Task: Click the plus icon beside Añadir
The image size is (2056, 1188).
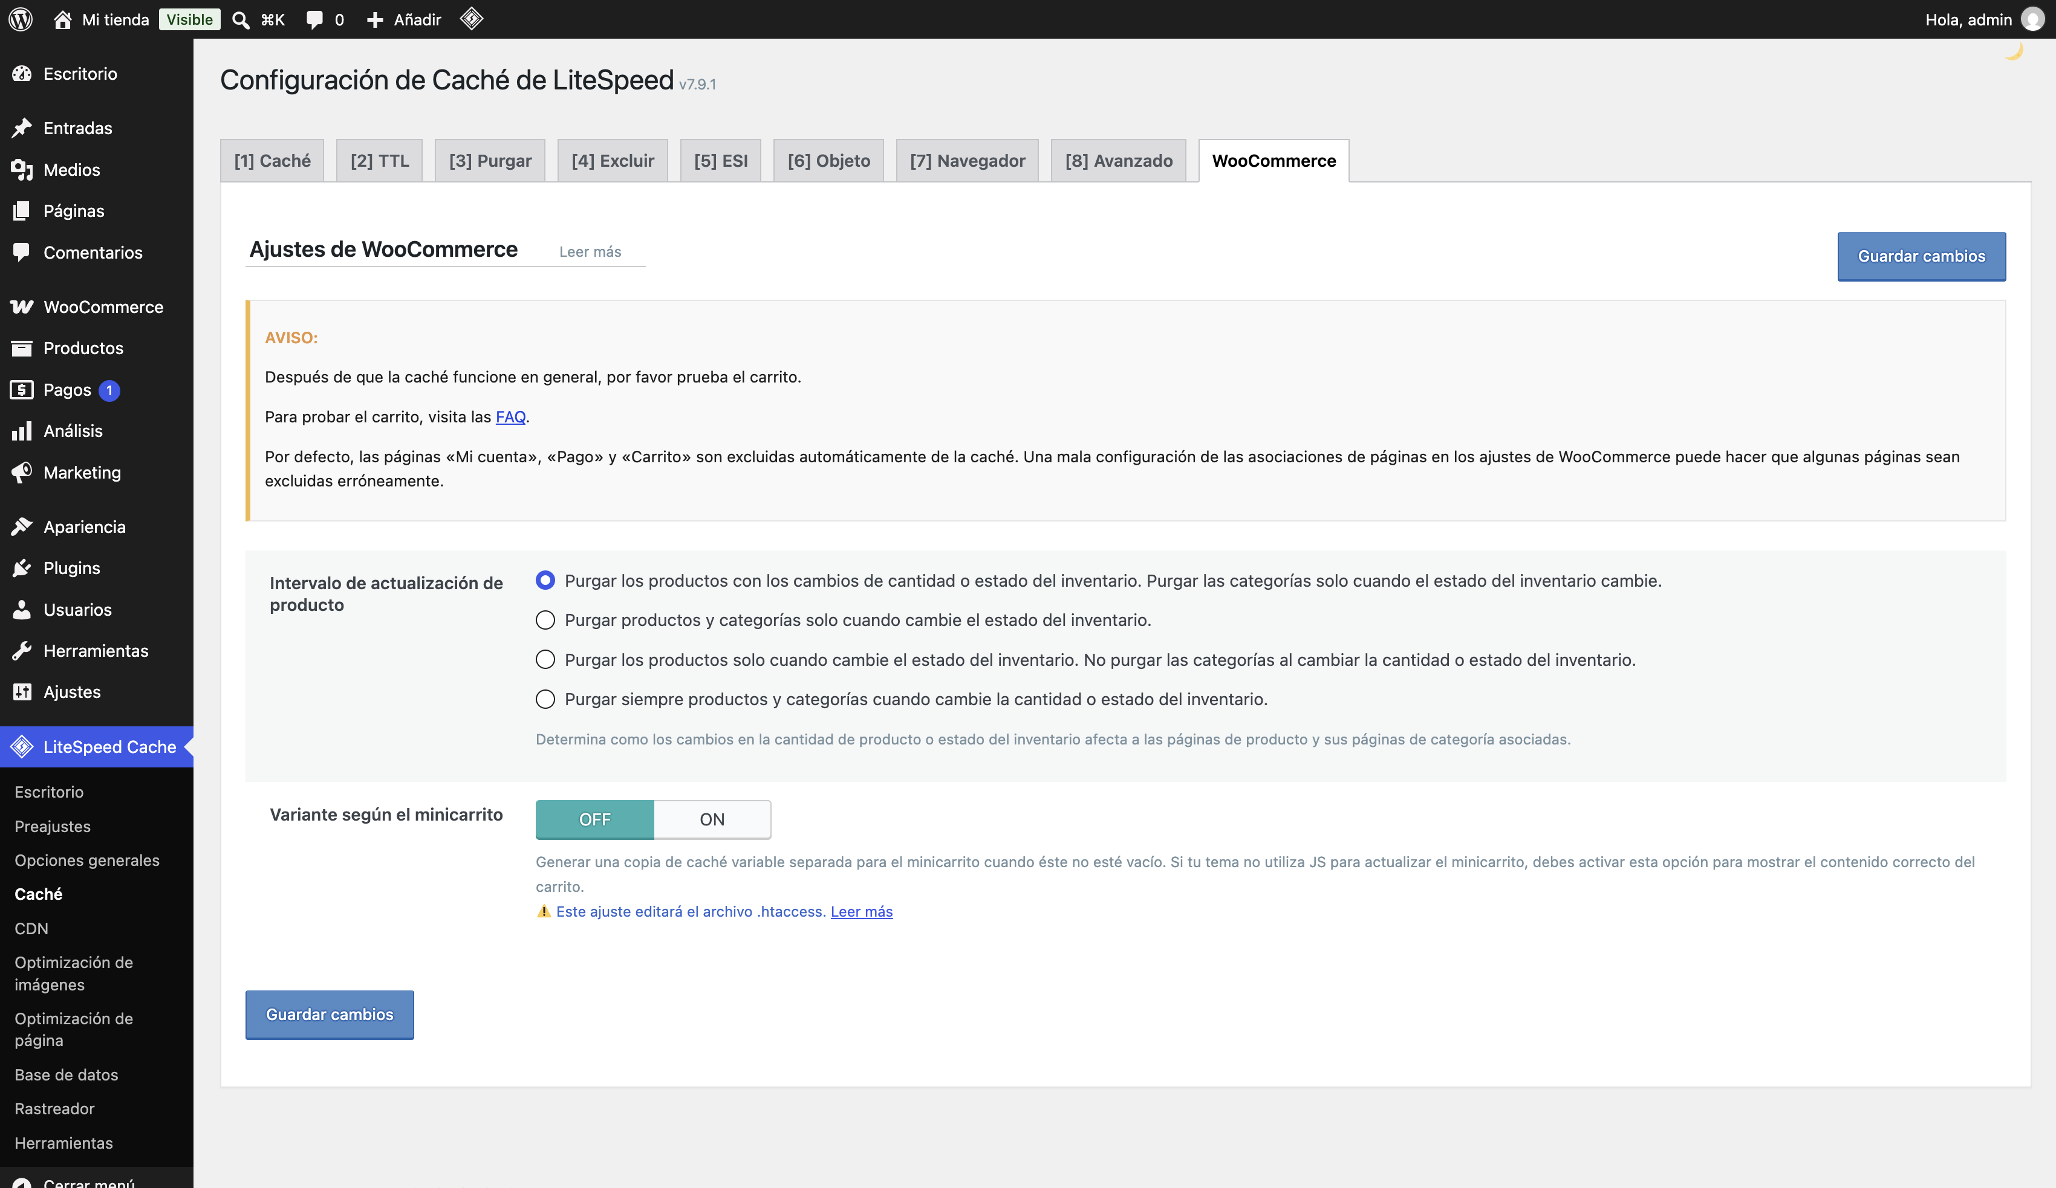Action: 374,19
